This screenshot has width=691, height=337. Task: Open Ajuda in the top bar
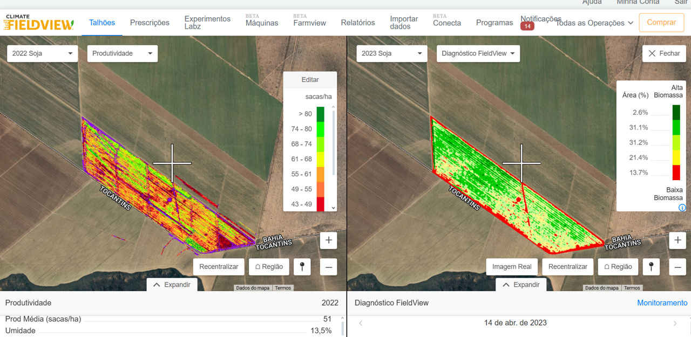592,2
